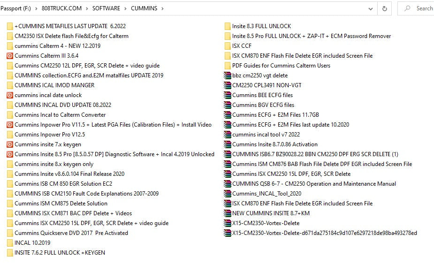Select the INCAL 10.2019 folder
The height and width of the screenshot is (264, 434).
(32, 243)
